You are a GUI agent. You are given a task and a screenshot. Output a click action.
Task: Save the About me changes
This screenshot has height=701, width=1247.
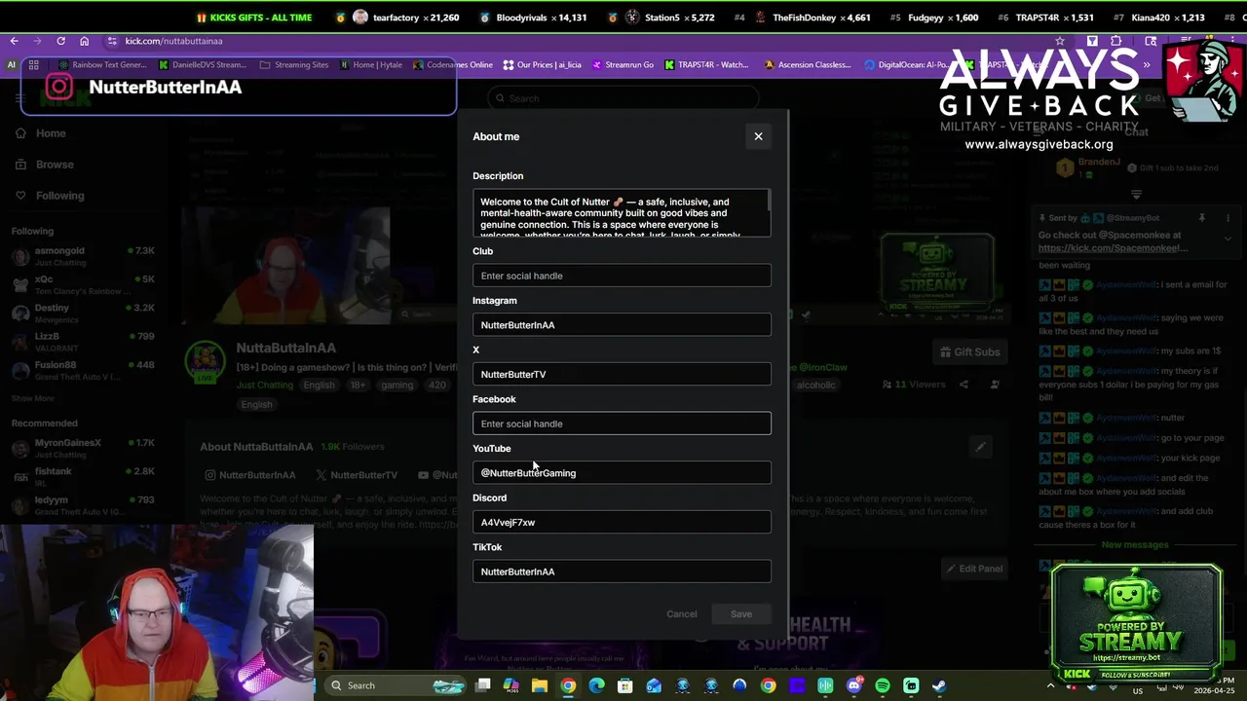click(x=741, y=614)
